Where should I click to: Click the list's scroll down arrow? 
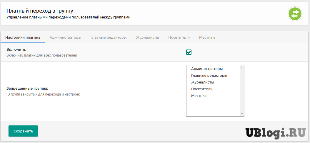coord(242,114)
